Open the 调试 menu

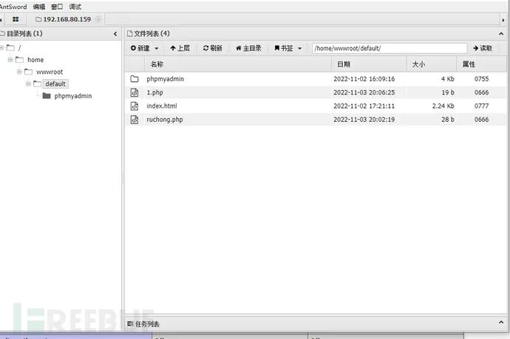pos(75,7)
